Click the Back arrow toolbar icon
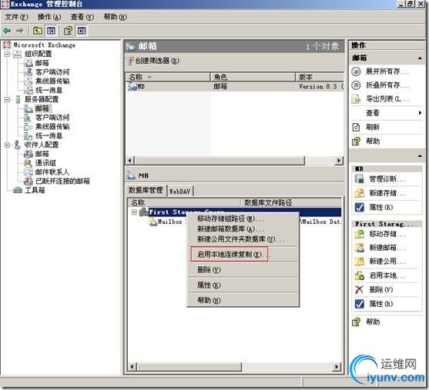Image resolution: width=429 pixels, height=390 pixels. pyautogui.click(x=7, y=31)
